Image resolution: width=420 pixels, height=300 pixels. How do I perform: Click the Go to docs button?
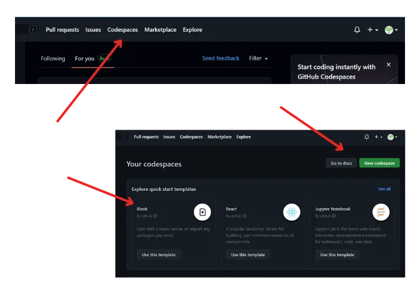[x=341, y=163]
